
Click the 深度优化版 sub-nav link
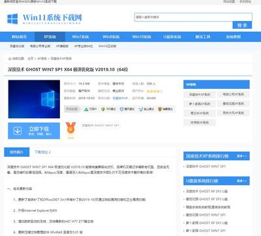[17, 46]
